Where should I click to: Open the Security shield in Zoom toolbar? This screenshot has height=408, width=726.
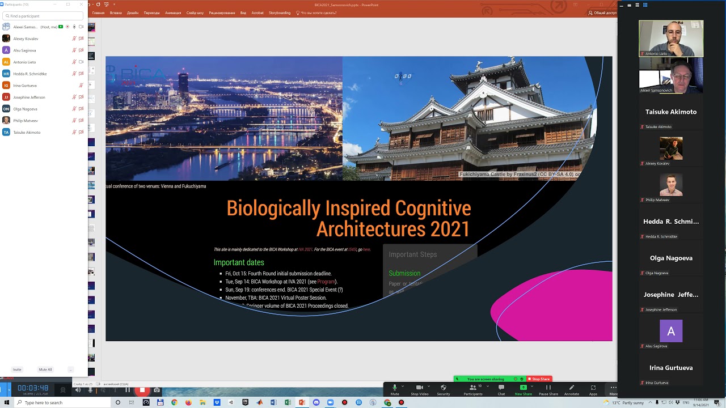point(443,388)
